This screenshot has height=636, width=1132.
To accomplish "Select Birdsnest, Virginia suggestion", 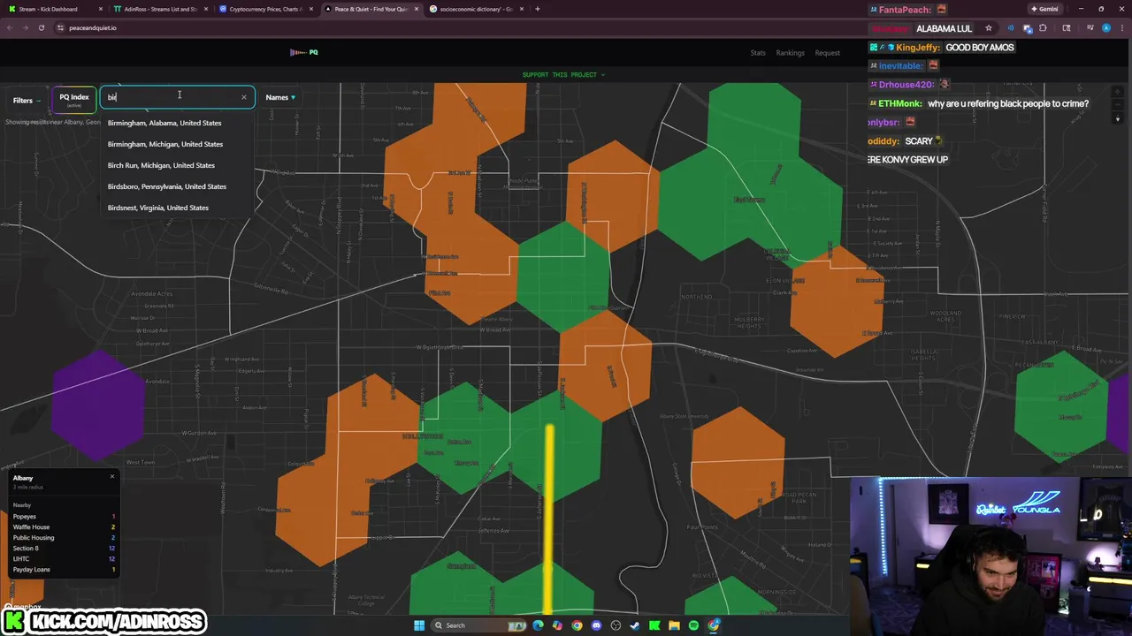I will (177, 208).
